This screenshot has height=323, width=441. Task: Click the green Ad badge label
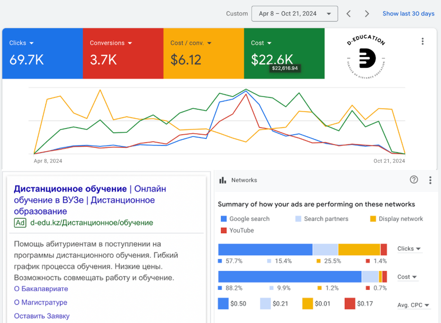(20, 223)
